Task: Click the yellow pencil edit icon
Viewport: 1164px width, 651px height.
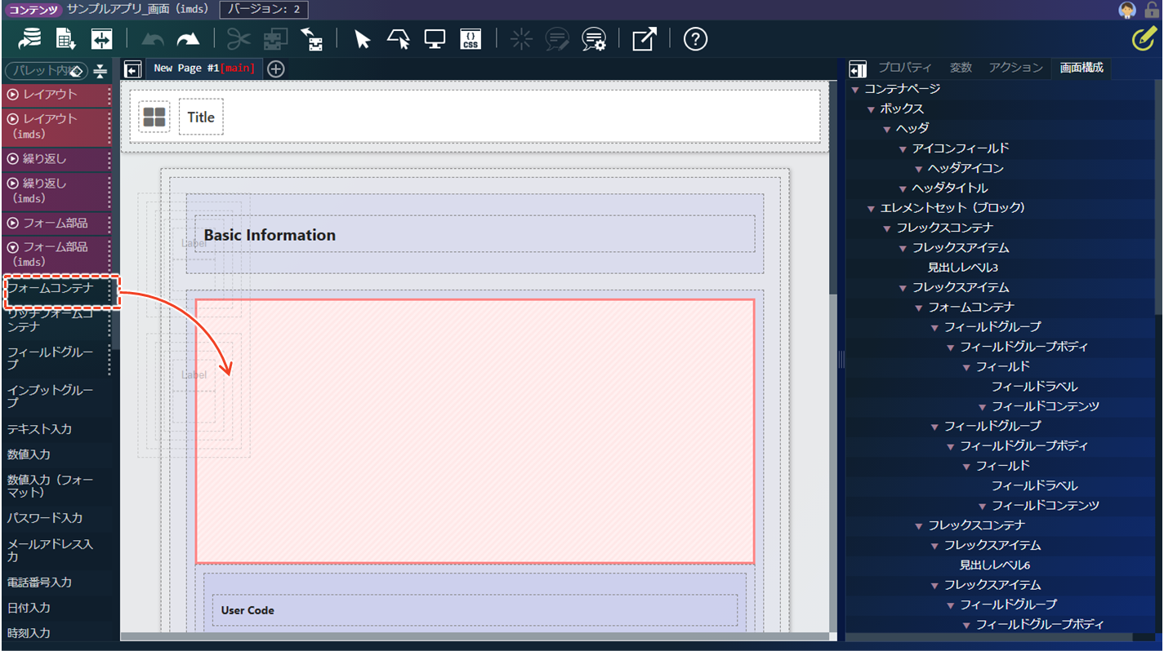Action: (x=1144, y=39)
